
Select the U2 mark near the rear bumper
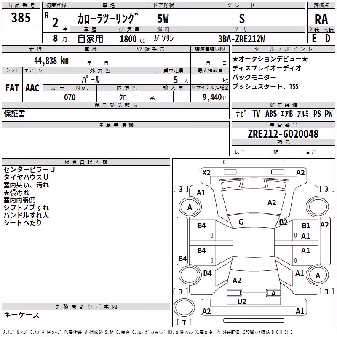click(242, 301)
